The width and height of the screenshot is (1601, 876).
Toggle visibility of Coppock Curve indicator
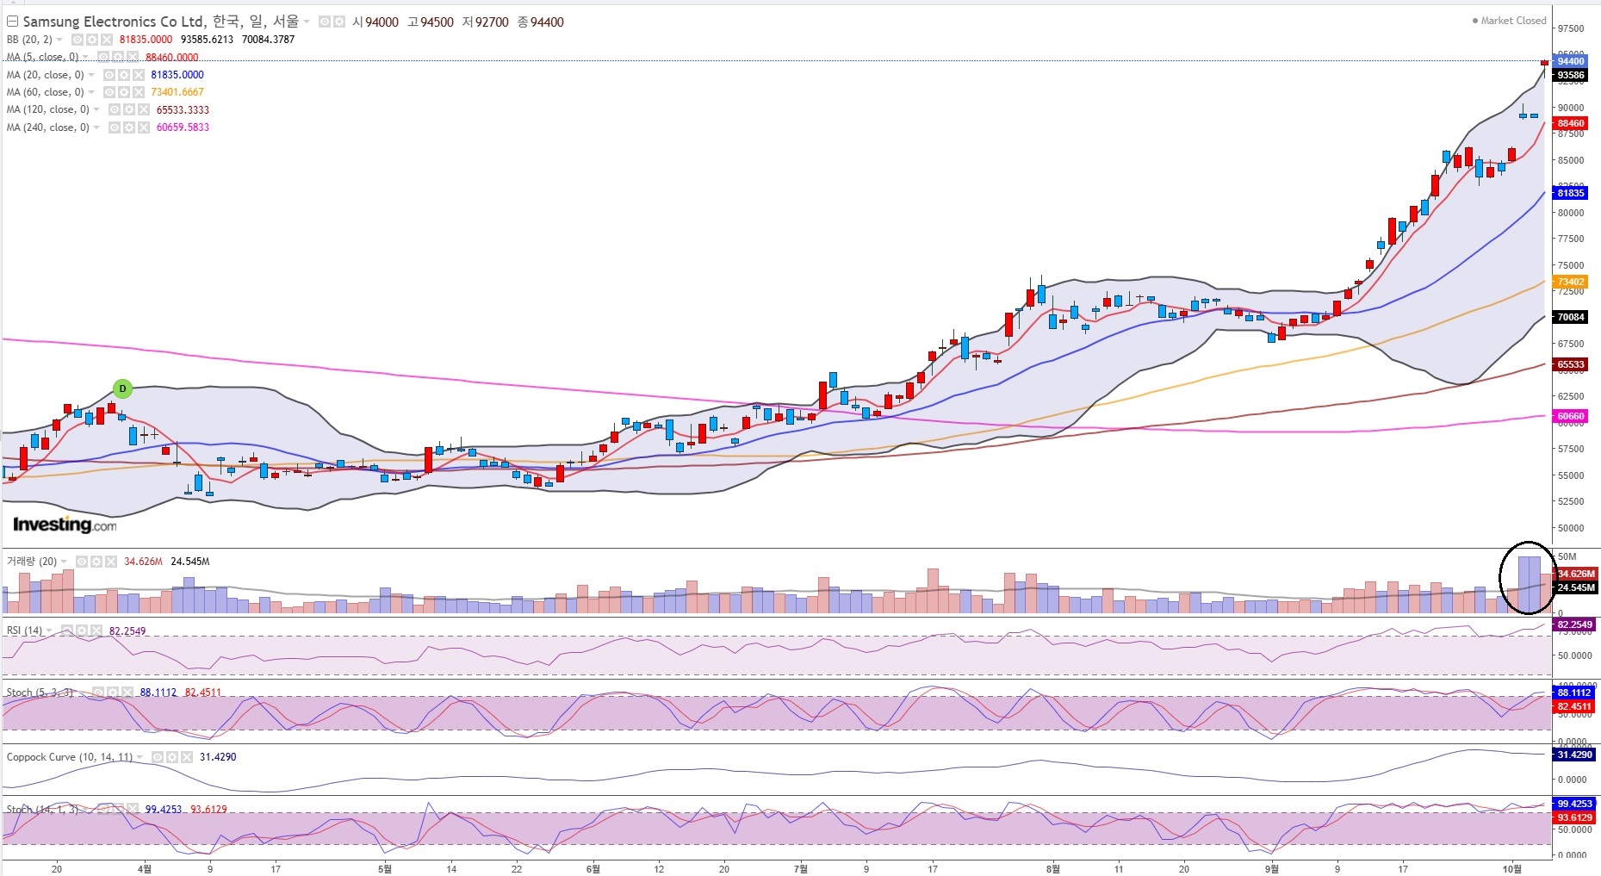158,757
